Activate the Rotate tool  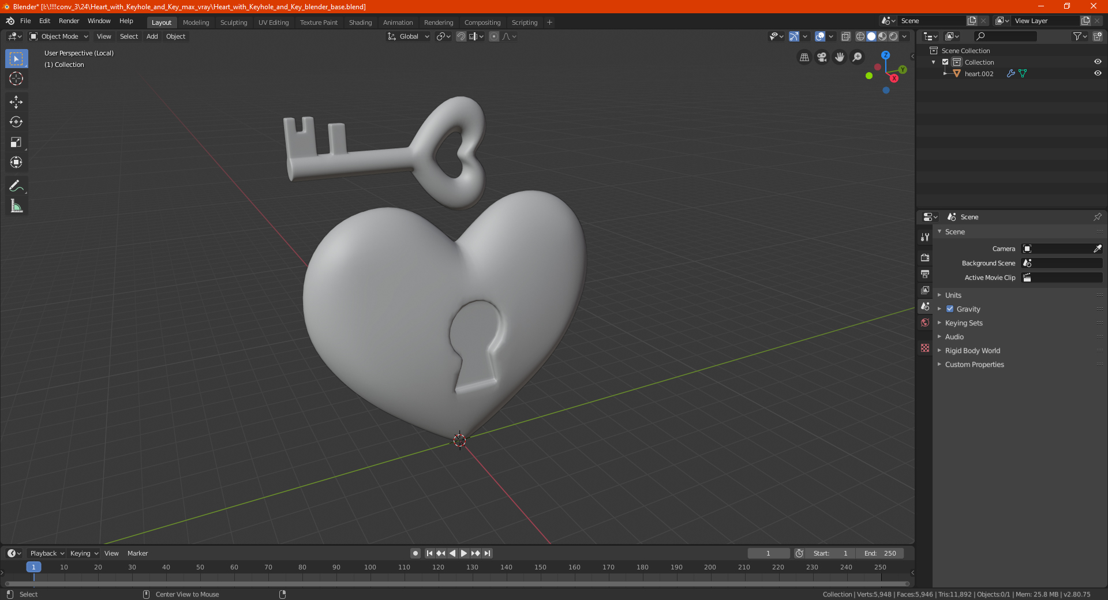(16, 122)
